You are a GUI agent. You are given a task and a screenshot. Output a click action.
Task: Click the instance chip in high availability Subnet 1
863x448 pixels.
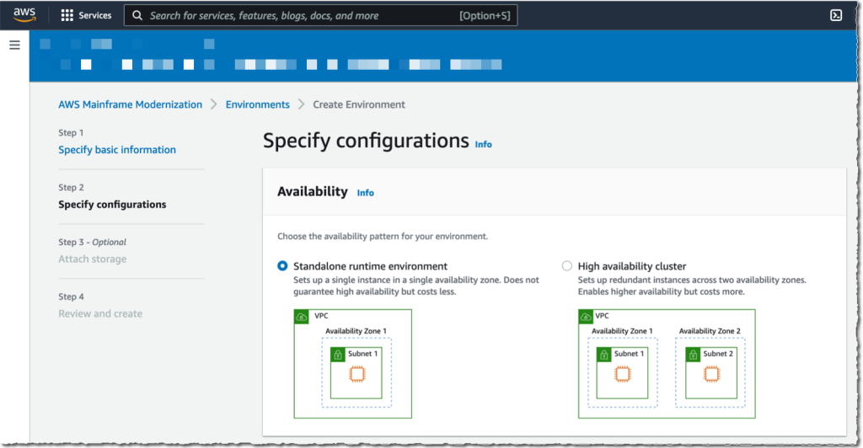pyautogui.click(x=623, y=375)
